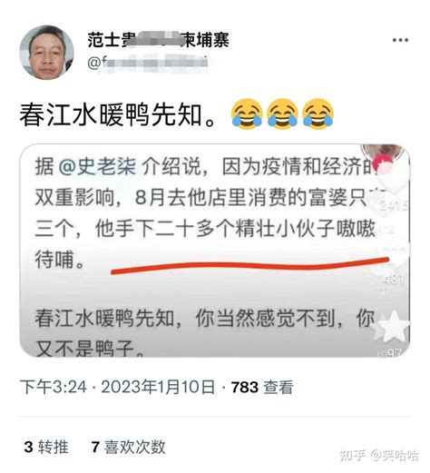Open the embedded screenshot image preview

click(x=215, y=251)
